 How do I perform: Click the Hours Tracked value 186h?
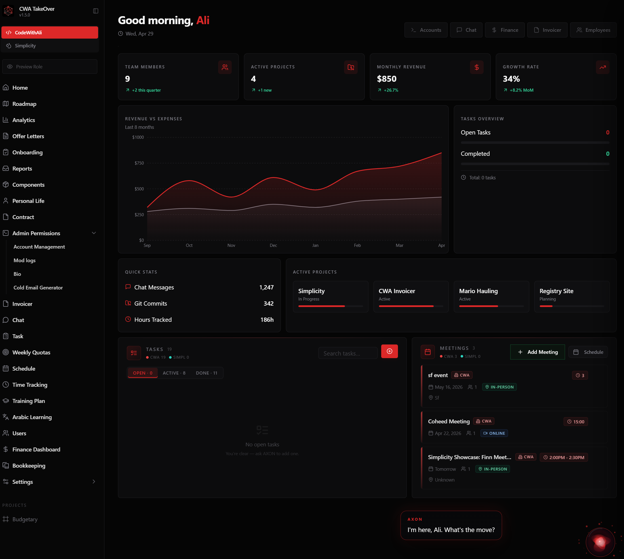click(x=267, y=320)
